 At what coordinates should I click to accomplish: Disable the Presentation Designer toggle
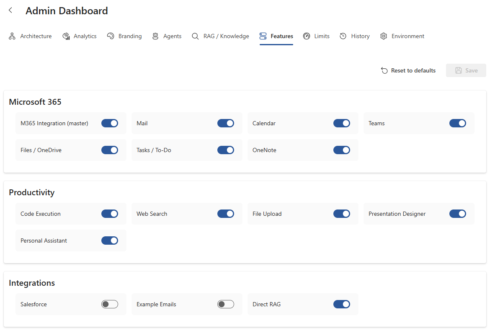click(x=458, y=214)
